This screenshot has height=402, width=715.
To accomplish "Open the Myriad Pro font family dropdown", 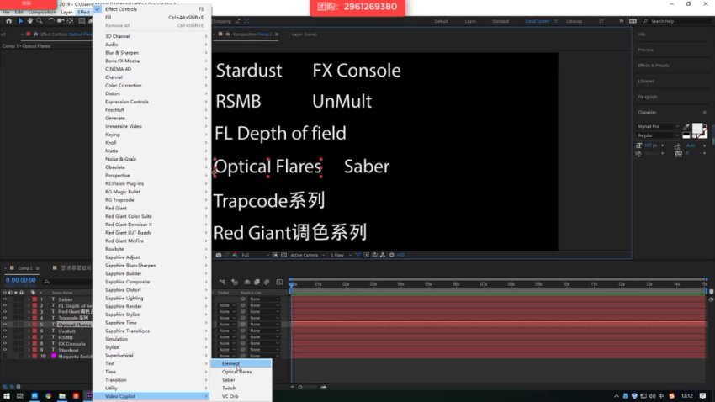I will tap(658, 126).
